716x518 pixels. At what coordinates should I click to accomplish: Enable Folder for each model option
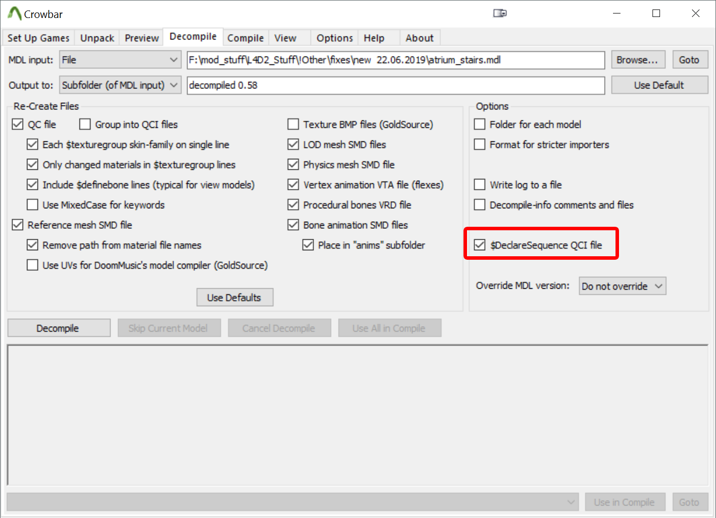(x=479, y=124)
